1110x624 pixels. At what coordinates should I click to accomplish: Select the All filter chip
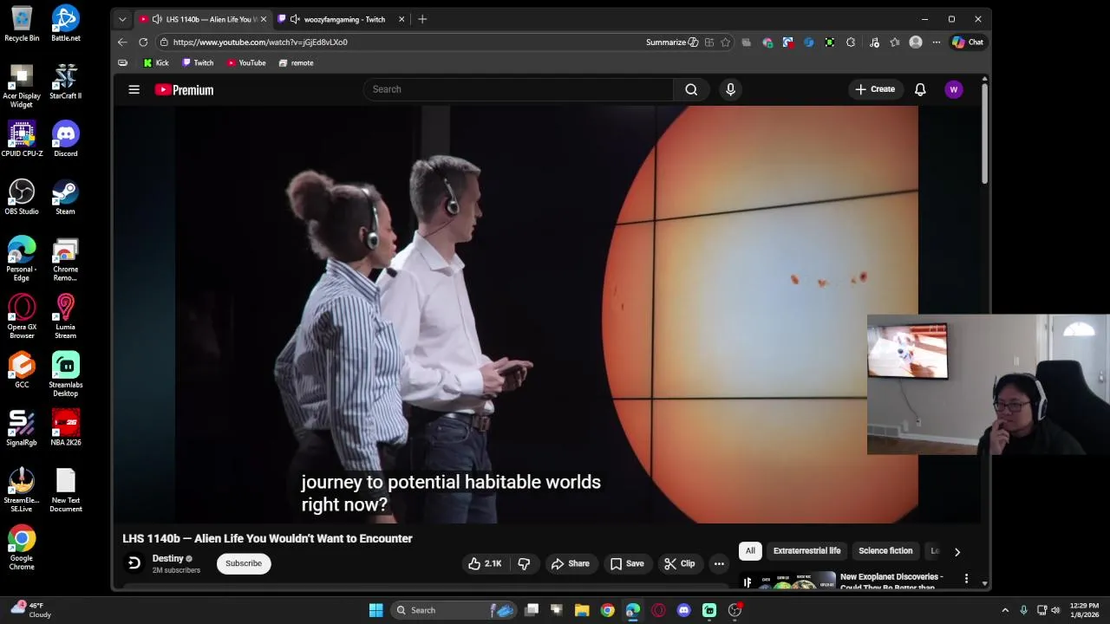coord(750,551)
